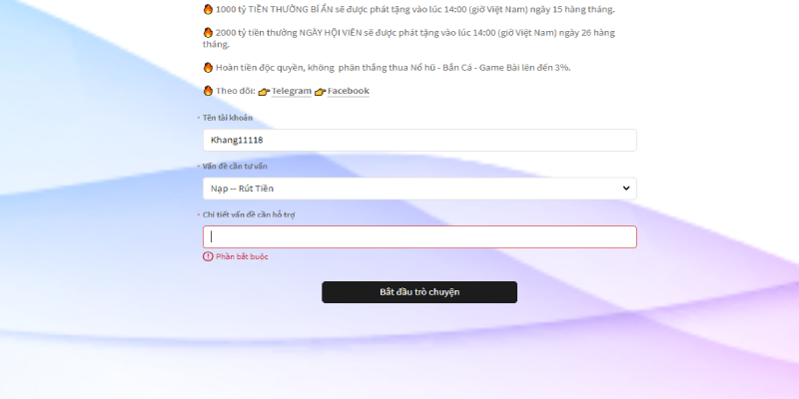Click the 2000 tỷ tiền thưởng NGÀY HỘI VIÊN text

[289, 33]
